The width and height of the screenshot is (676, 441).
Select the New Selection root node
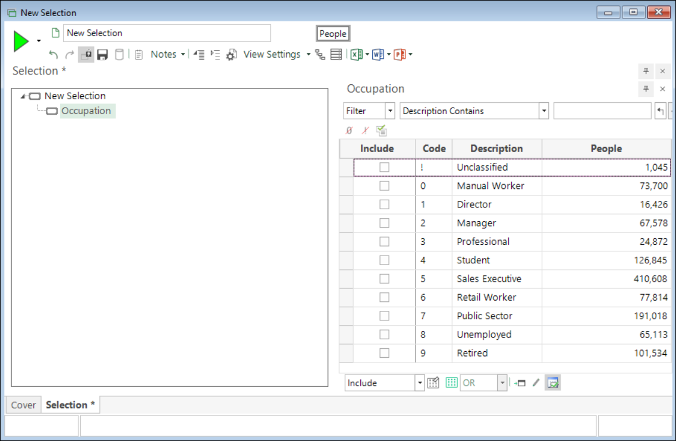[75, 96]
